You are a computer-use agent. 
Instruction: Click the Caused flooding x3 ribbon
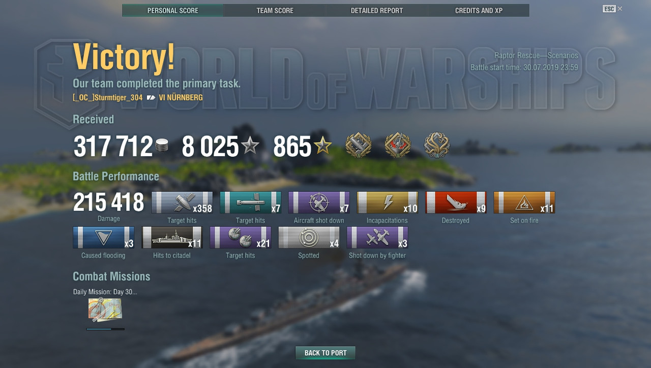(104, 238)
